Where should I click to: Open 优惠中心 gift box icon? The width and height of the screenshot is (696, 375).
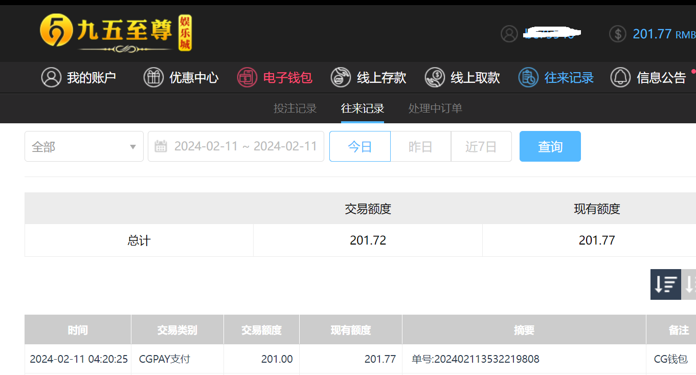coord(153,78)
